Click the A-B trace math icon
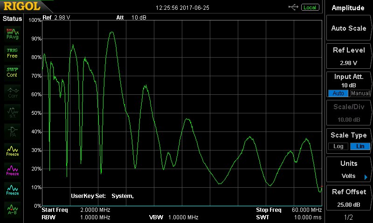This screenshot has height=223, width=373. [13, 209]
